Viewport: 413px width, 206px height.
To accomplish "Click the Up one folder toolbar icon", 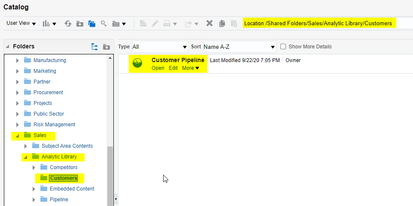I will (x=80, y=24).
